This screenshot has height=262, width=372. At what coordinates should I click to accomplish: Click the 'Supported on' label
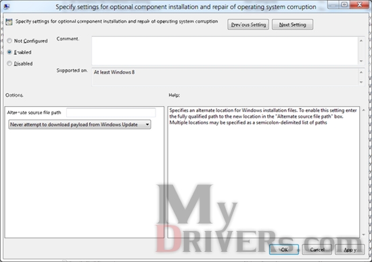click(x=72, y=70)
